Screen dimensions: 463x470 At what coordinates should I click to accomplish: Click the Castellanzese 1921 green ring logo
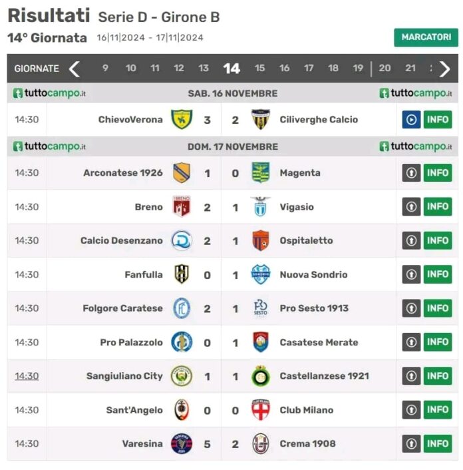261,376
